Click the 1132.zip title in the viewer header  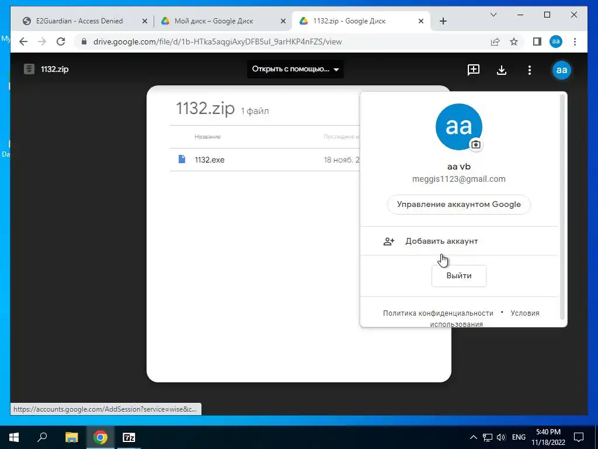point(54,69)
